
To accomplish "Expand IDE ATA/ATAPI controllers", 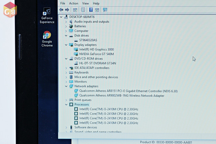I will pos(66,68).
